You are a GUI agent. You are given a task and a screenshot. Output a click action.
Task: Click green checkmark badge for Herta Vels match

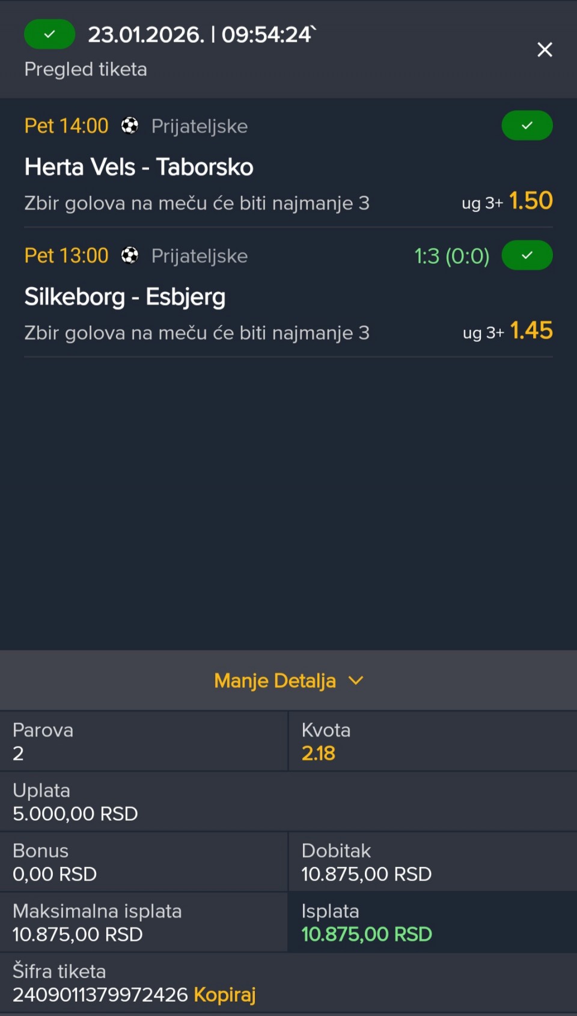[527, 126]
